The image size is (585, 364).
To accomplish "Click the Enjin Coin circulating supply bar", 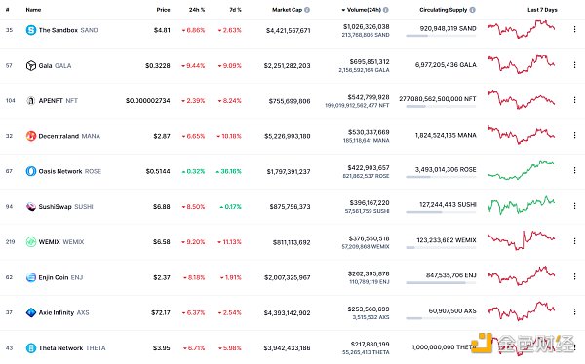I will tap(441, 283).
